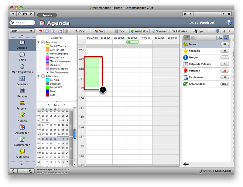This screenshot has height=187, width=243.
Task: Open the Bestanden module
Action: (22, 154)
